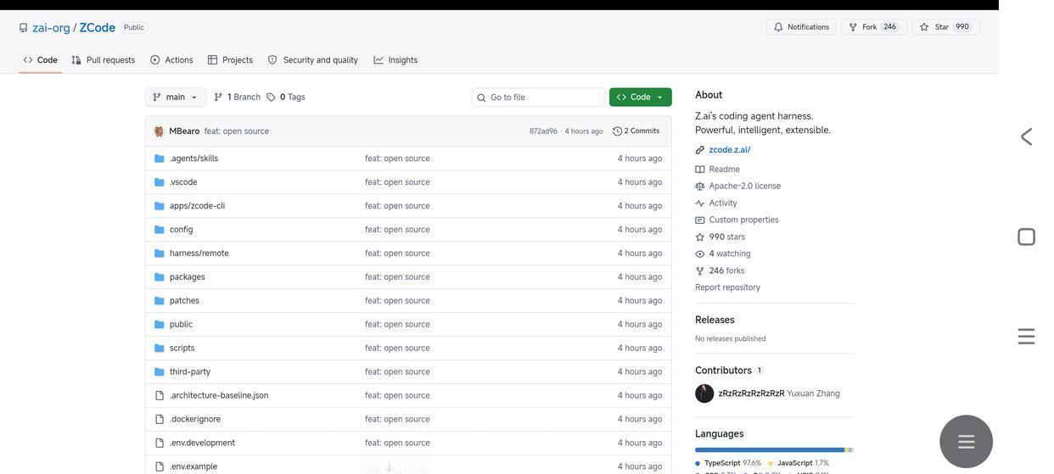Click the file icon beside .dockerignore
Viewport: 1054px width, 474px height.
pos(159,420)
